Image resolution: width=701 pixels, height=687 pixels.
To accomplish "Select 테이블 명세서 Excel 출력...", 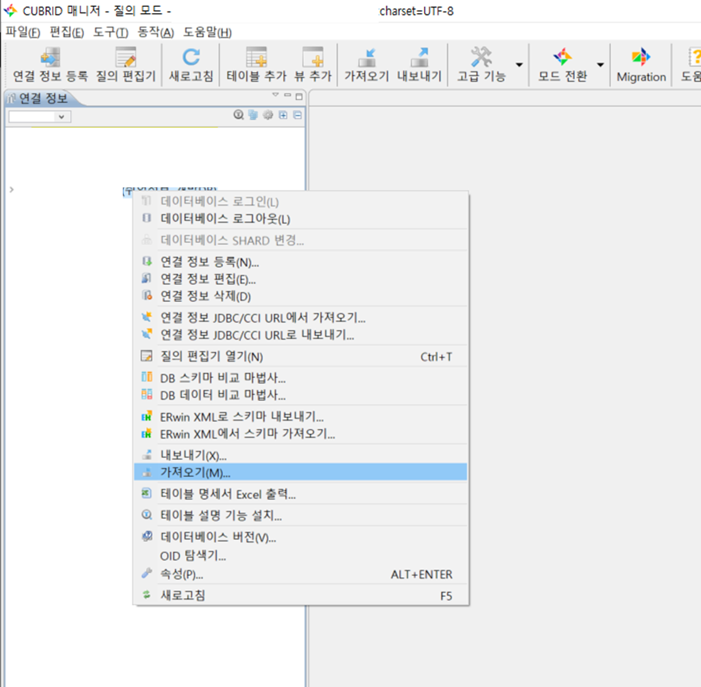I will pos(300,494).
